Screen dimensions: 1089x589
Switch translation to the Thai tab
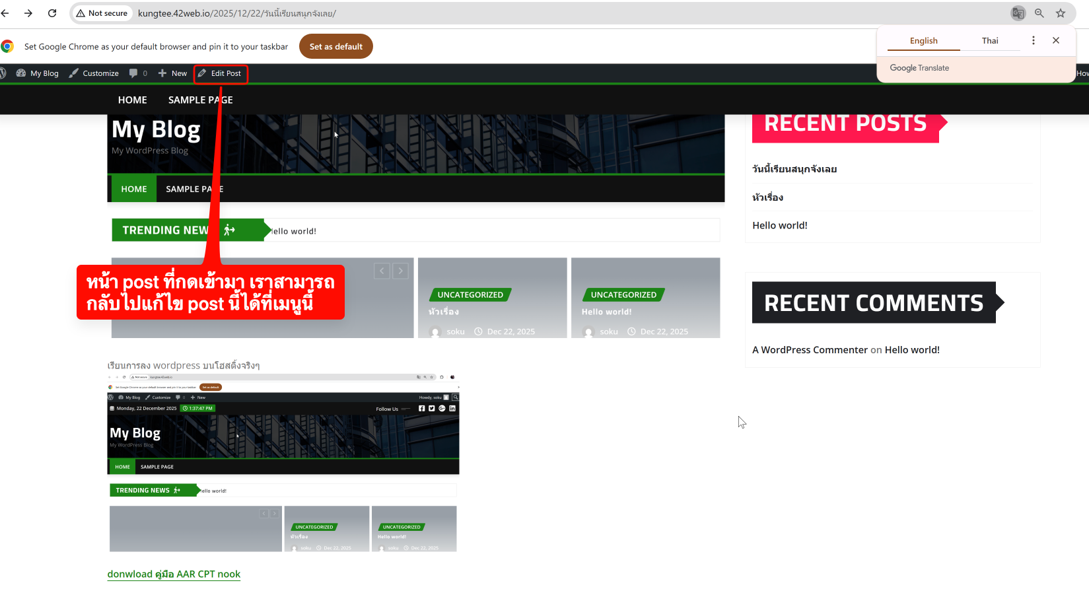[989, 41]
